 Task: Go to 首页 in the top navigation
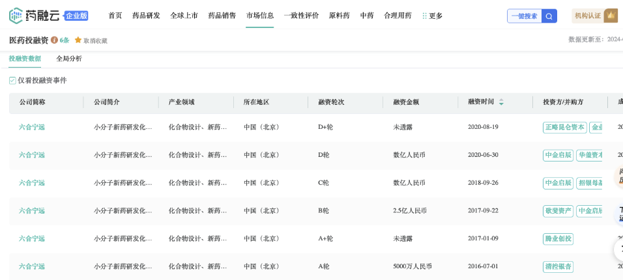pos(115,16)
